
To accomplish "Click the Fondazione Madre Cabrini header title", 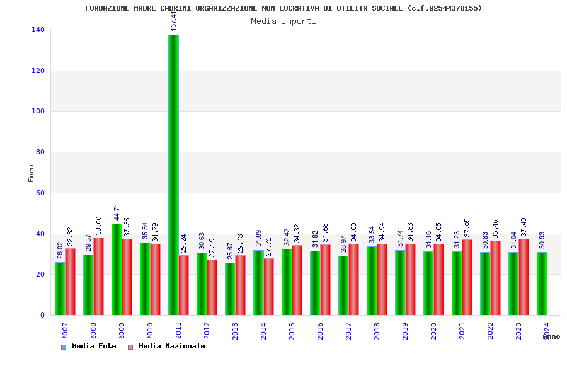I will (x=283, y=8).
